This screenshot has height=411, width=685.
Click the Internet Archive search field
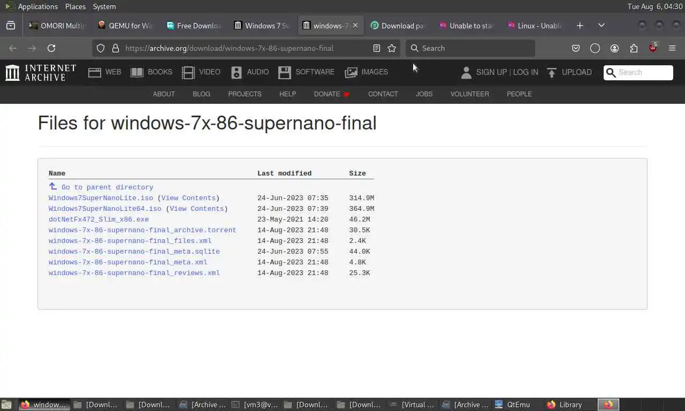point(638,72)
